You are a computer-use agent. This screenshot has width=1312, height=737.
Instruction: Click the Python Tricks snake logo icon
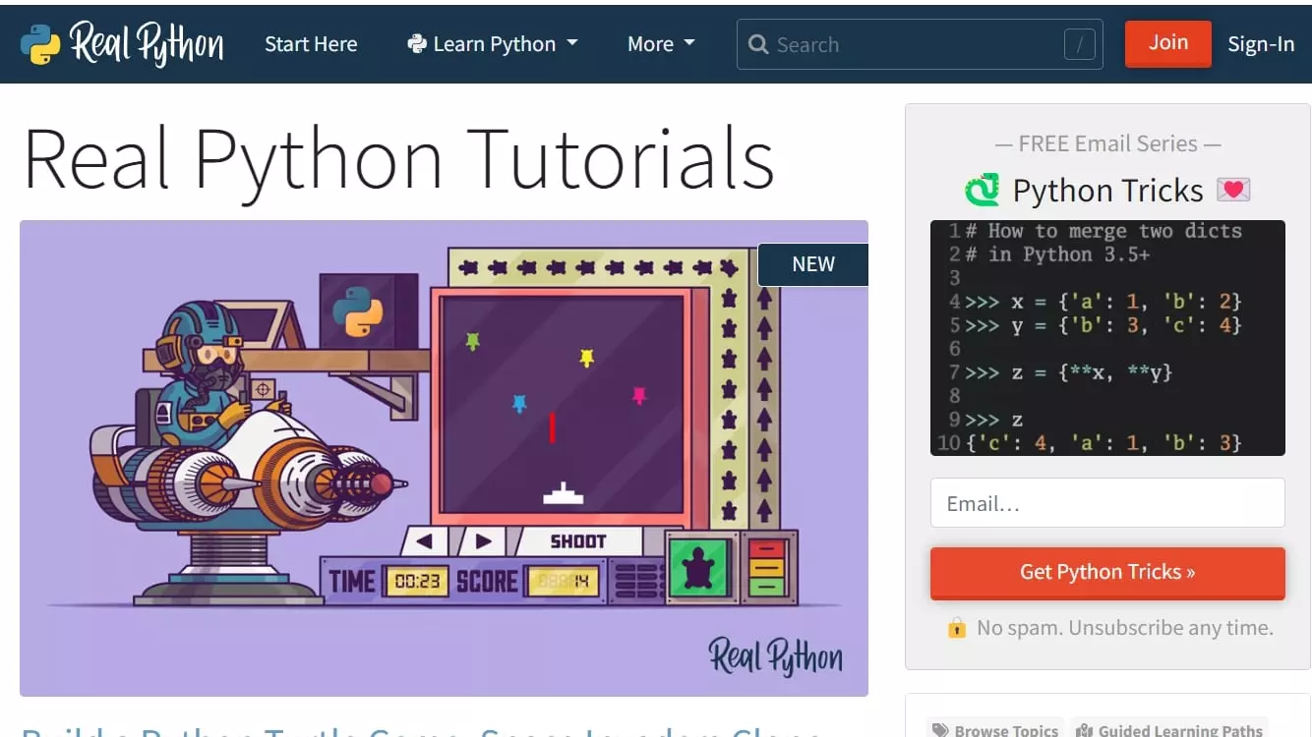pyautogui.click(x=983, y=190)
